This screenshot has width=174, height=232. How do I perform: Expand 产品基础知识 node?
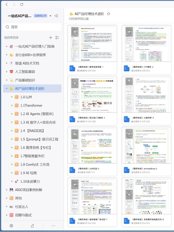click(x=6, y=80)
